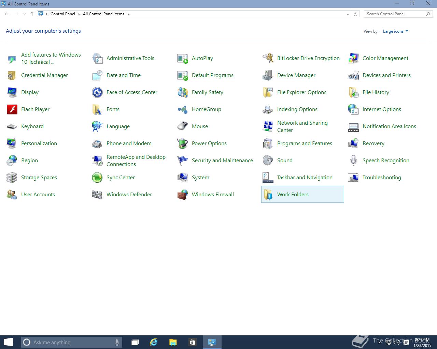Click RemoteApp and Desktop Connections link
The height and width of the screenshot is (349, 437).
(136, 161)
